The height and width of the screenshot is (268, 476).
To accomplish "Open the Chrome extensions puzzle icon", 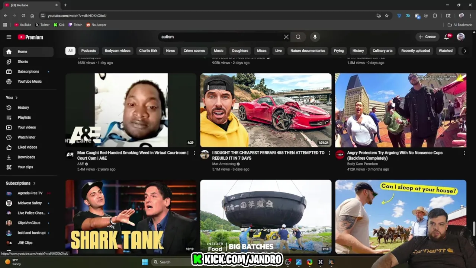I will click(435, 16).
